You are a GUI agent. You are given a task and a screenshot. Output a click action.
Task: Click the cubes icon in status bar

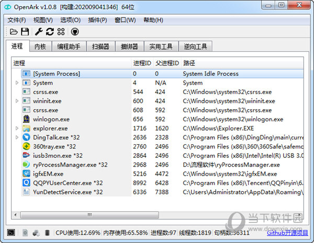coord(36,233)
